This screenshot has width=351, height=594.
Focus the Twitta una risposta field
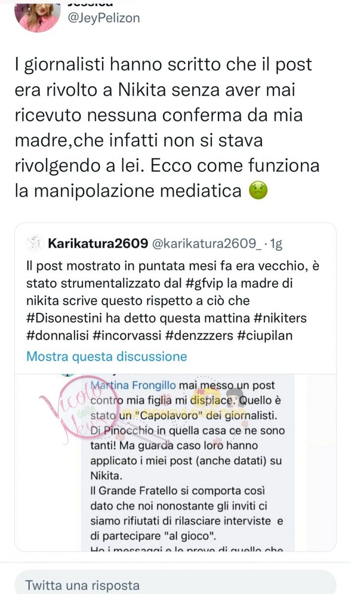coord(175,584)
